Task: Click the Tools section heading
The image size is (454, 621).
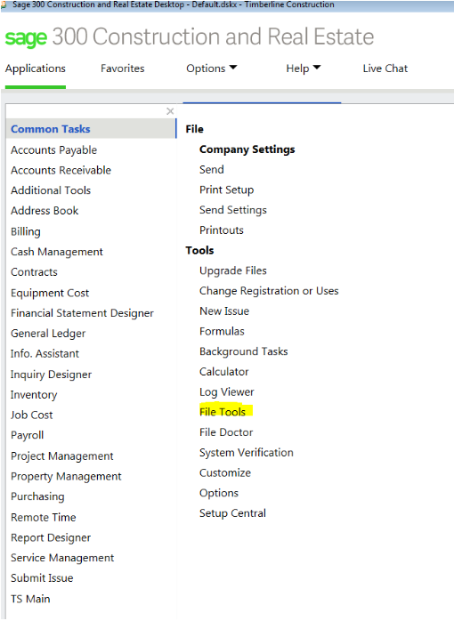Action: pyautogui.click(x=199, y=250)
